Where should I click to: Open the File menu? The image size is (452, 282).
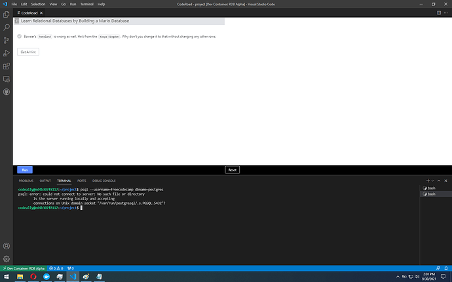tap(14, 4)
